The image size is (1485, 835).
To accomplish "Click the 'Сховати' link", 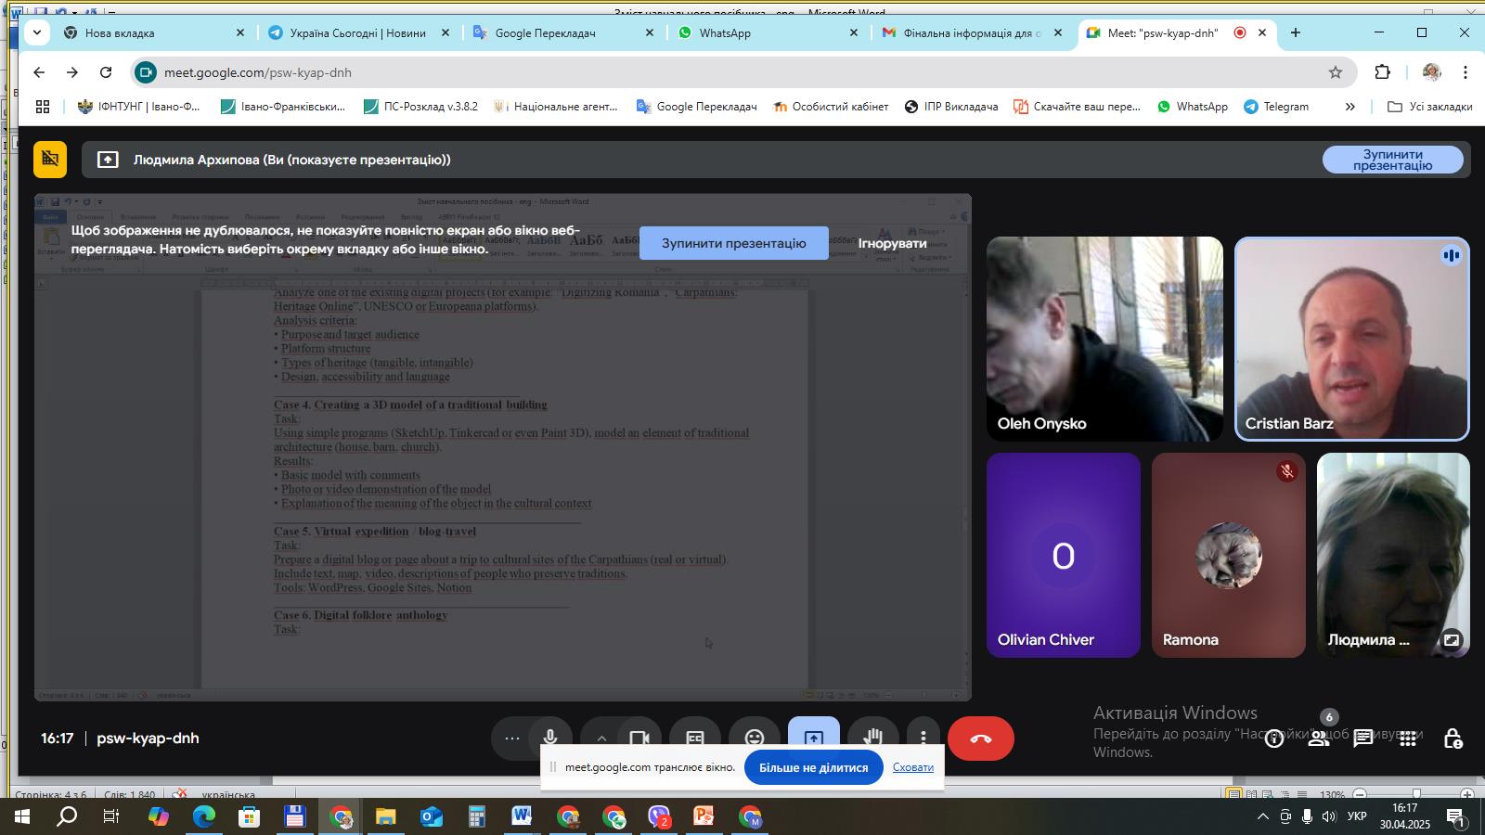I will tap(913, 767).
